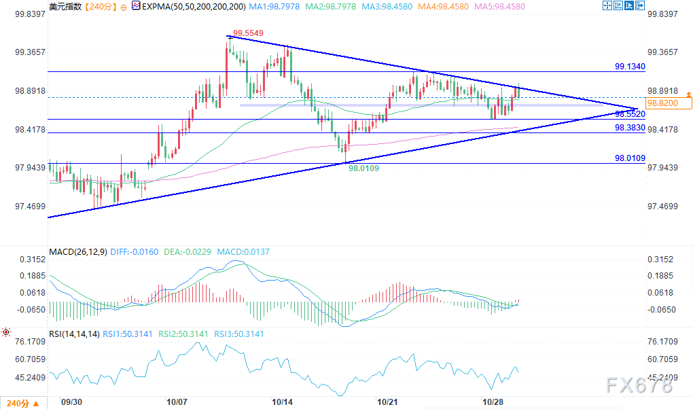Click the 99.1340 horizontal level label
The height and width of the screenshot is (409, 693).
tap(629, 67)
